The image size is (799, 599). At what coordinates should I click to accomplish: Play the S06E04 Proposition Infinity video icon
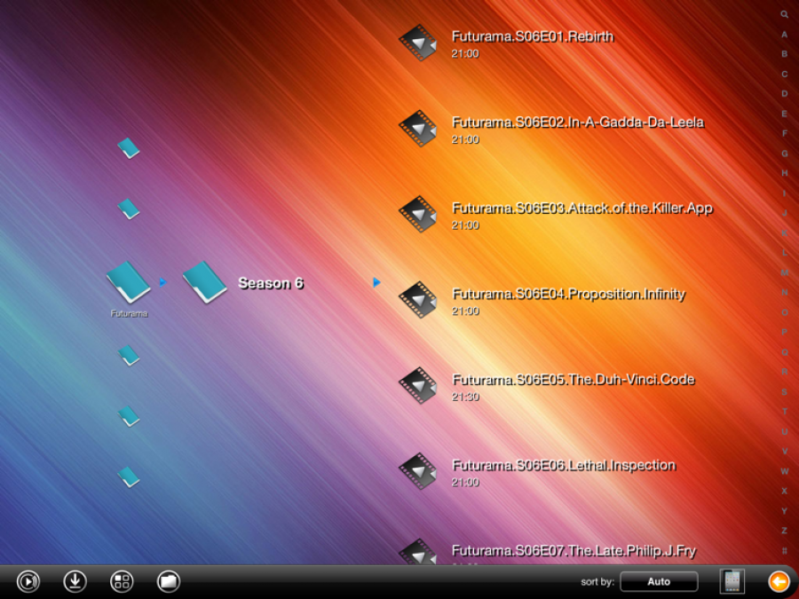pos(418,300)
